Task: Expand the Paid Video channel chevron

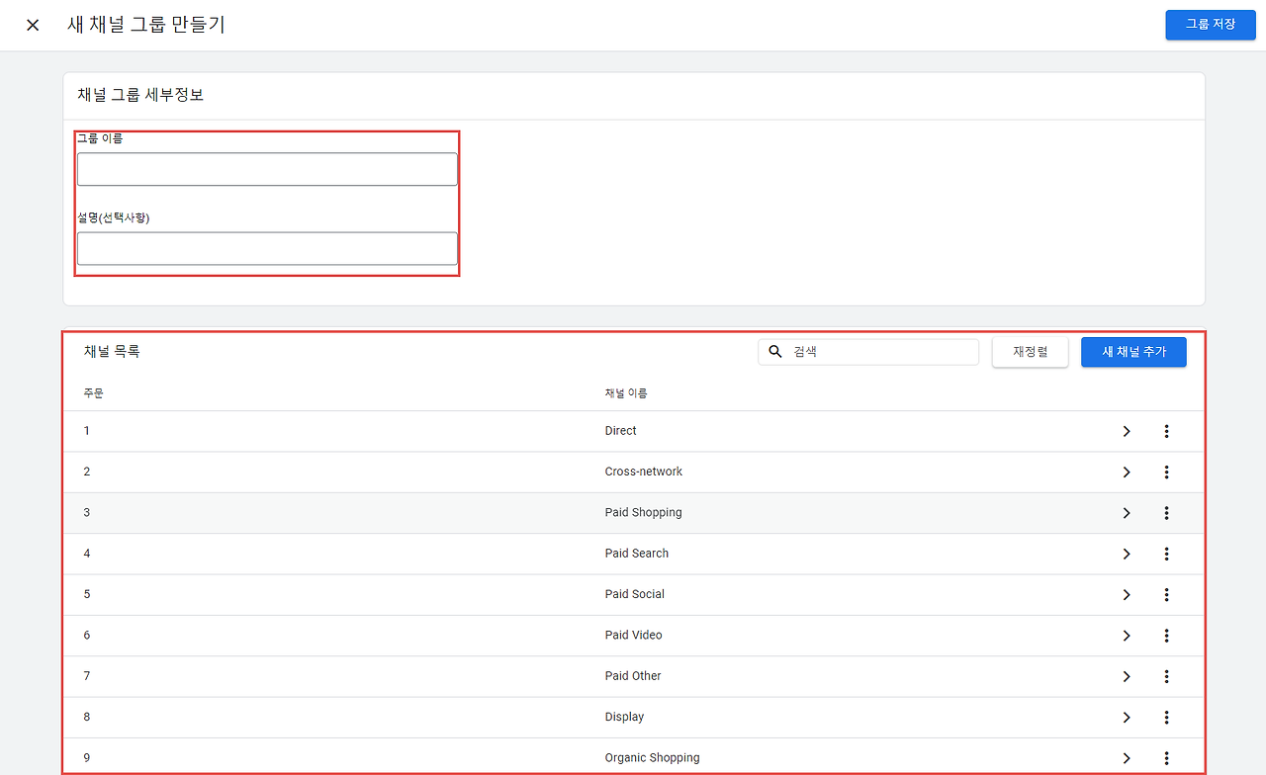Action: (1126, 636)
